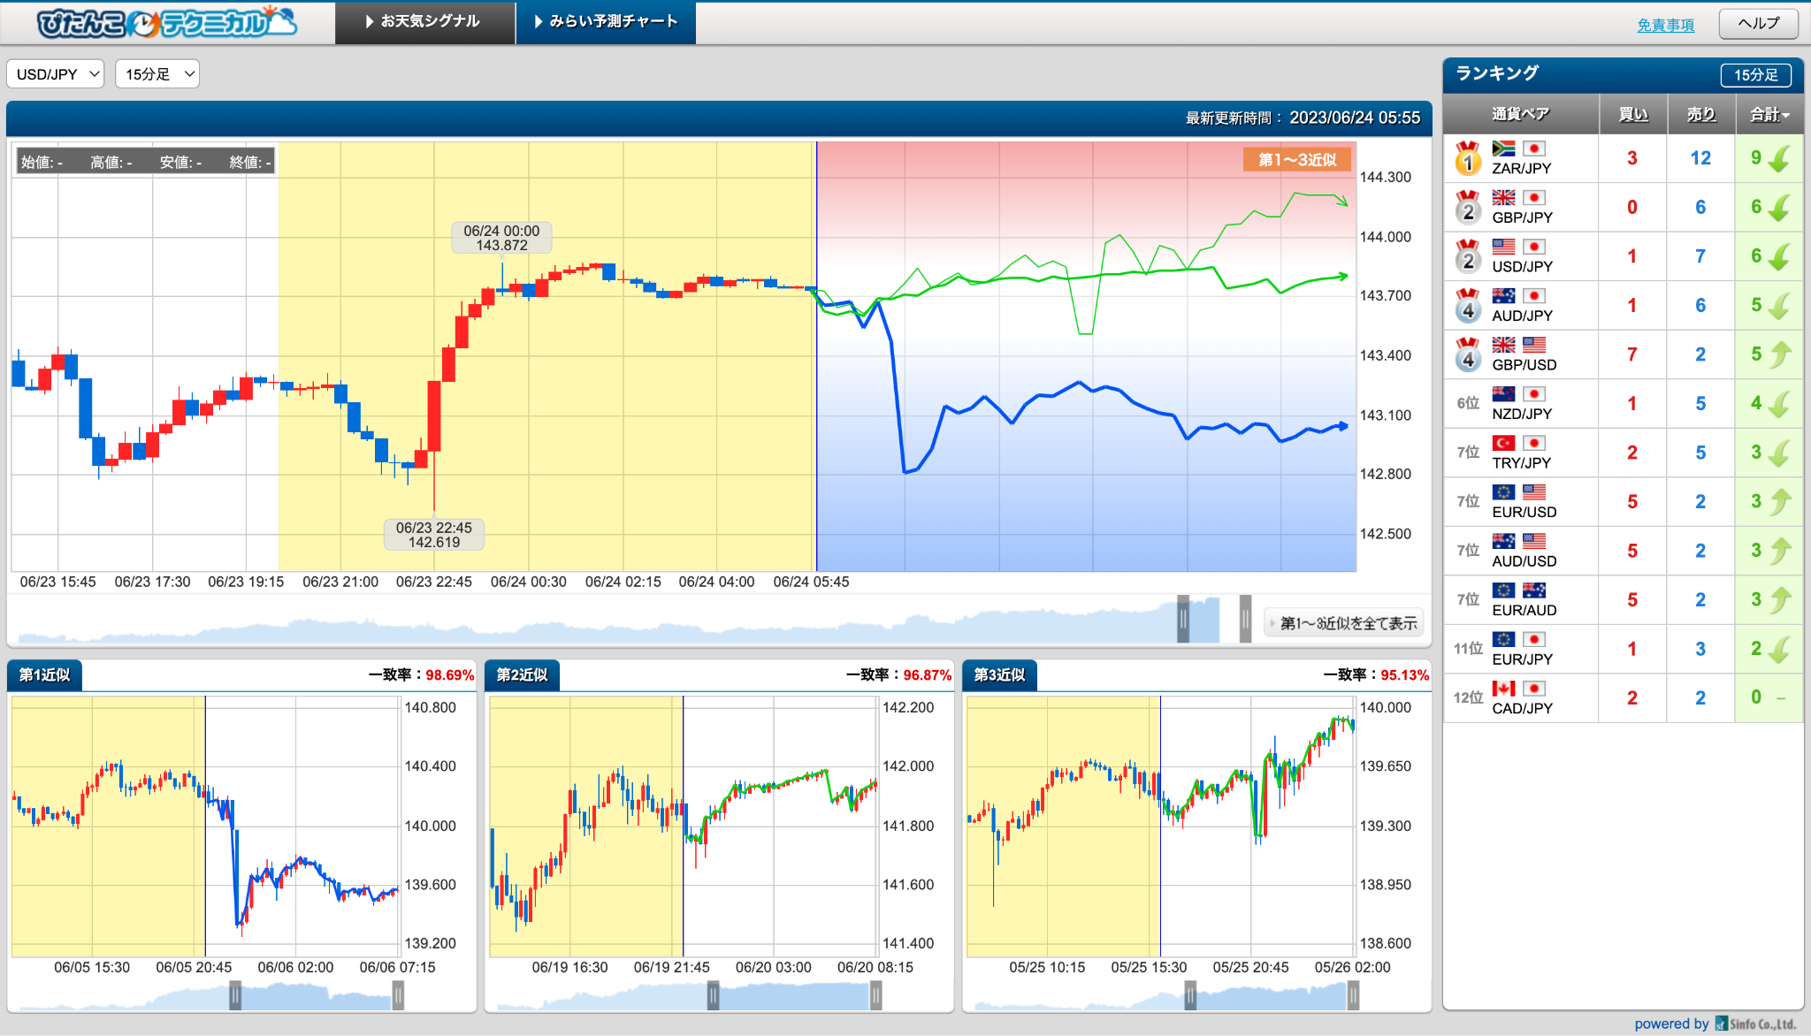Select NZD/JPY in the ranking
The width and height of the screenshot is (1811, 1036).
pos(1623,404)
